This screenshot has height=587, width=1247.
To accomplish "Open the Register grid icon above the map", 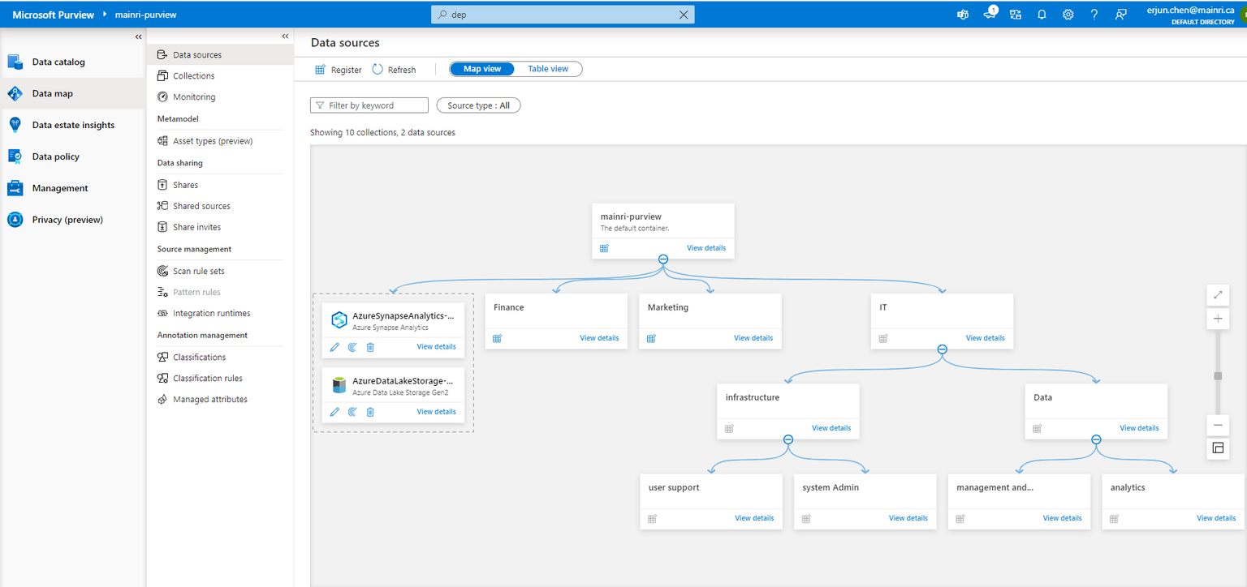I will [x=320, y=69].
